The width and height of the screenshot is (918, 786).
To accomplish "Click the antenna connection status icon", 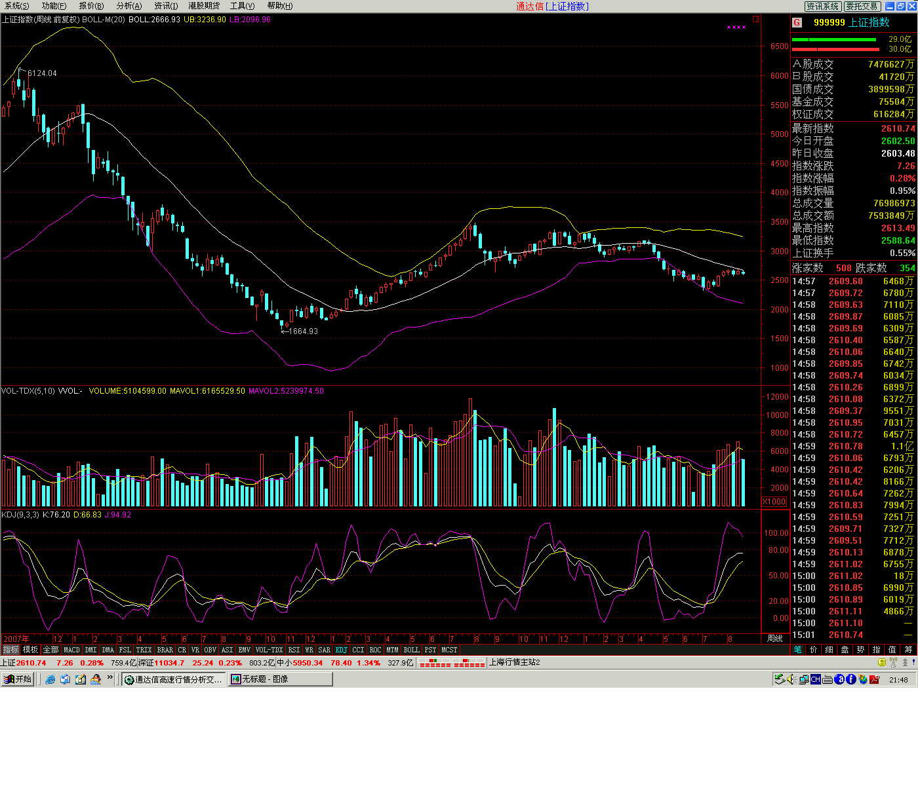I will tap(894, 662).
